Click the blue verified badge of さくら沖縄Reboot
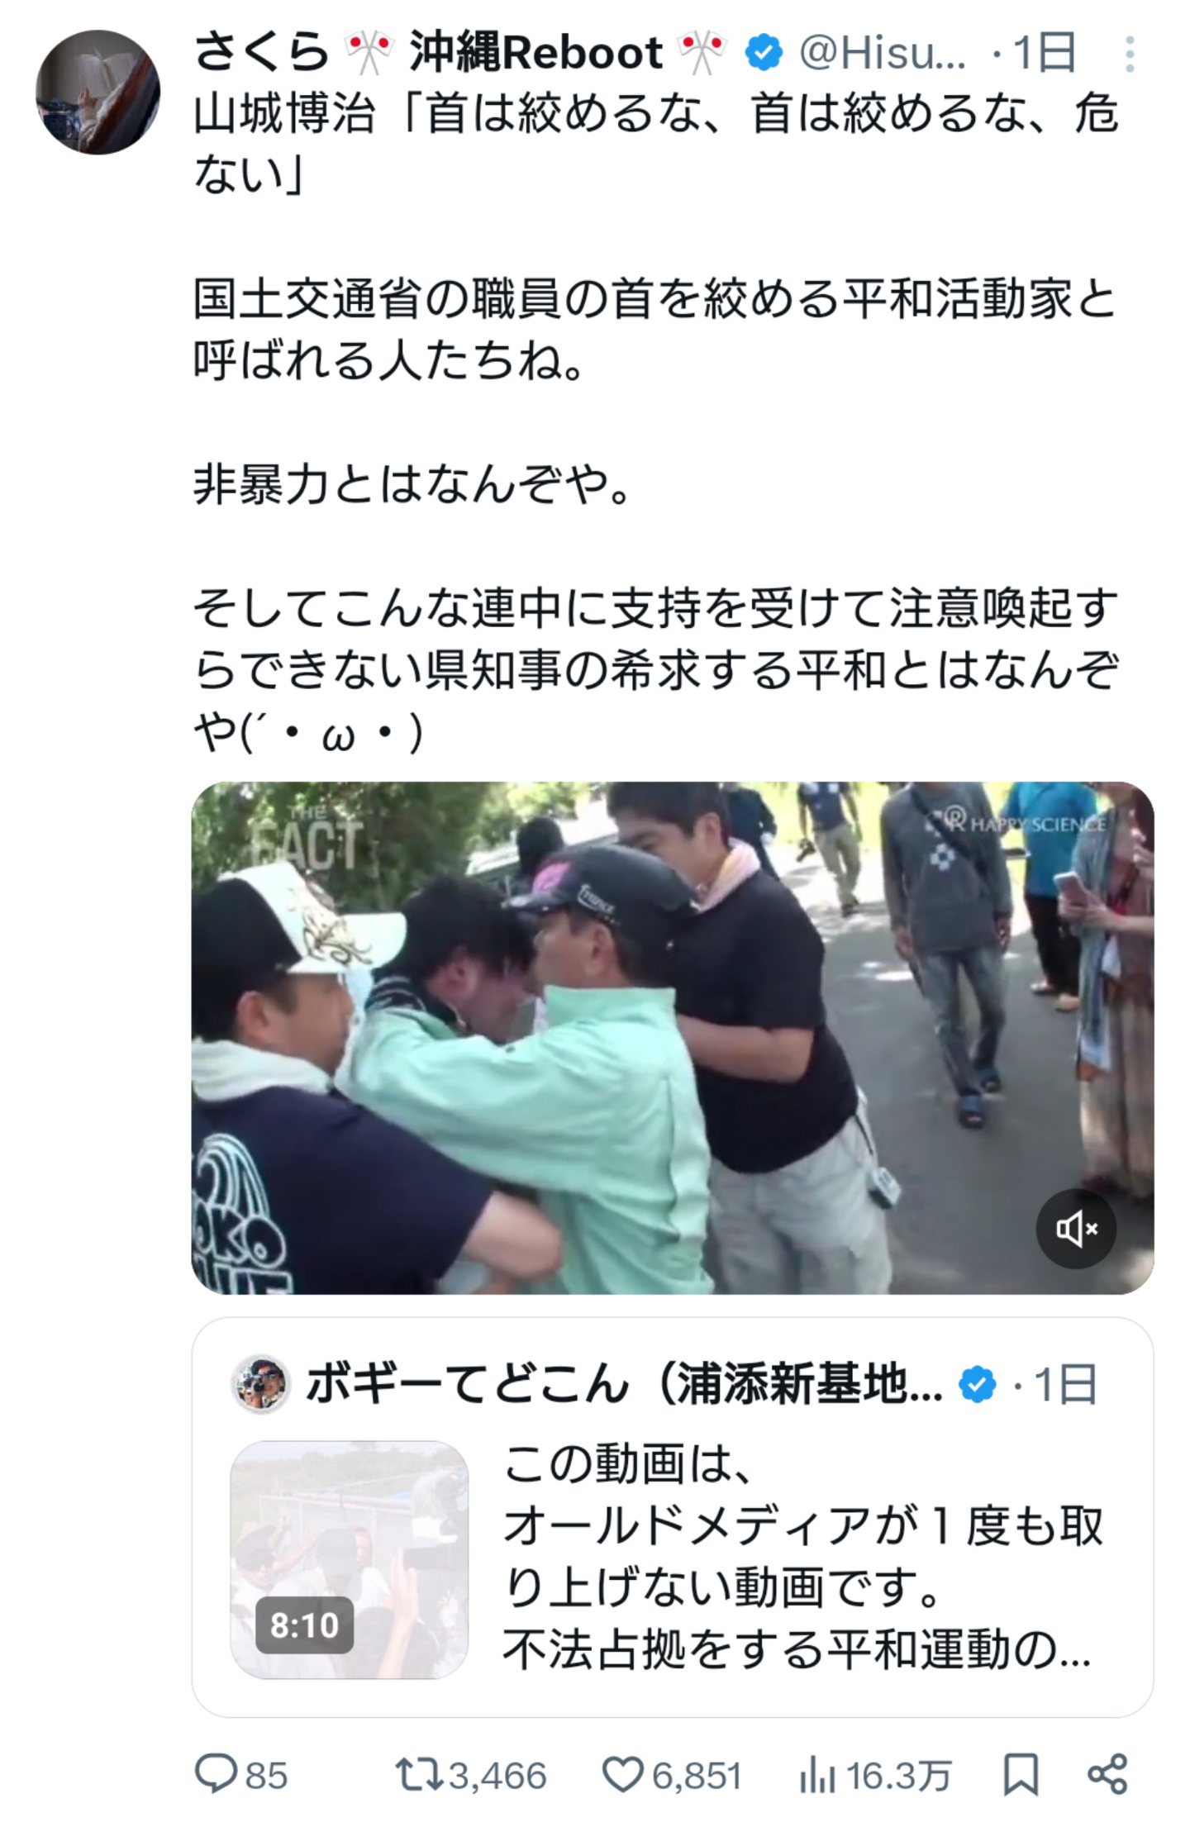This screenshot has height=1822, width=1190. pos(764,53)
